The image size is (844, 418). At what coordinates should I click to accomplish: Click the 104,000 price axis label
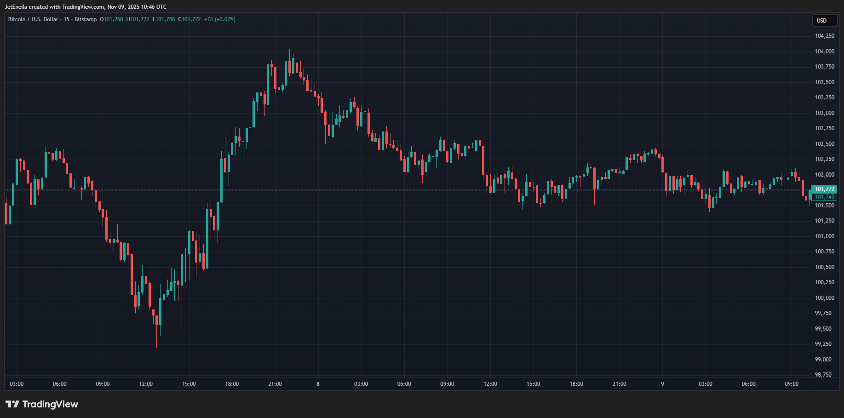[x=824, y=52]
